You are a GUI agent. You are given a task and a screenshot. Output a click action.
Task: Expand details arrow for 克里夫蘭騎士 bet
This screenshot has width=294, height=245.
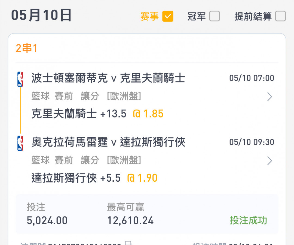coord(269,97)
